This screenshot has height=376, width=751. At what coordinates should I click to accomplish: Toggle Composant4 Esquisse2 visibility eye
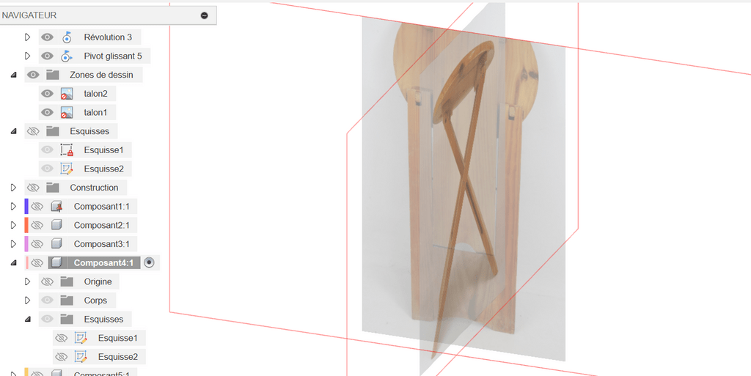62,357
